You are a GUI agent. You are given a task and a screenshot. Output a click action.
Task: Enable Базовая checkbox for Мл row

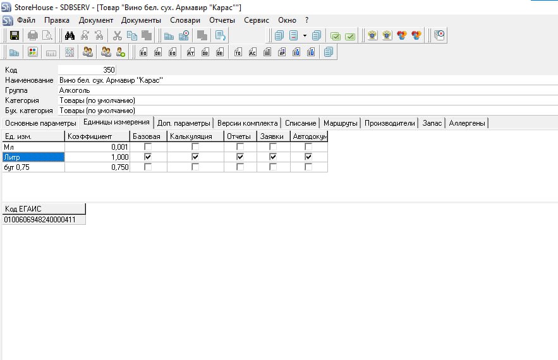tap(148, 147)
